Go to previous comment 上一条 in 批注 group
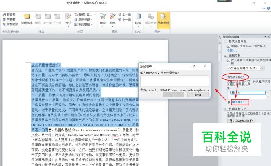271x166 pixels. click(x=47, y=19)
